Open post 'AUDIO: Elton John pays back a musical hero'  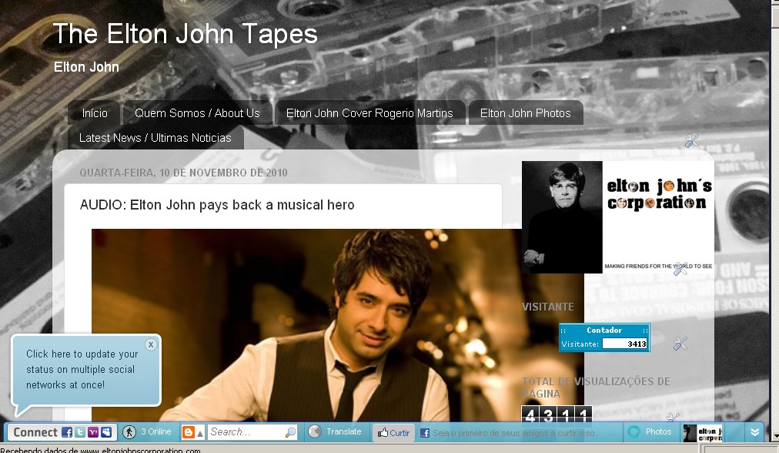click(217, 205)
